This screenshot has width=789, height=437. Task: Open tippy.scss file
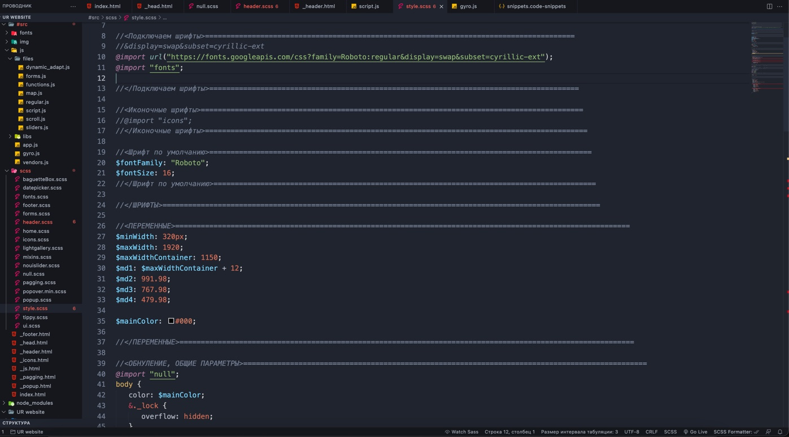35,317
